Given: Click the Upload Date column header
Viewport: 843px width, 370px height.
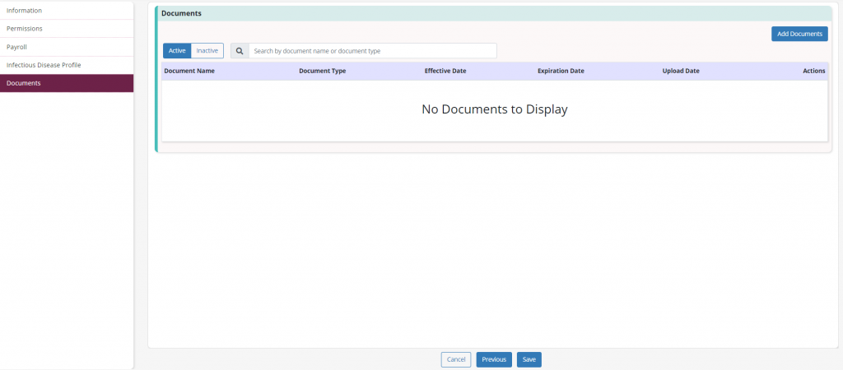Looking at the screenshot, I should tap(681, 71).
